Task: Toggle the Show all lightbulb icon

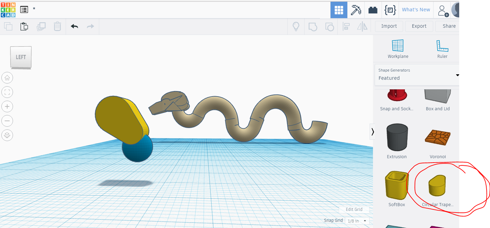Action: point(296,26)
